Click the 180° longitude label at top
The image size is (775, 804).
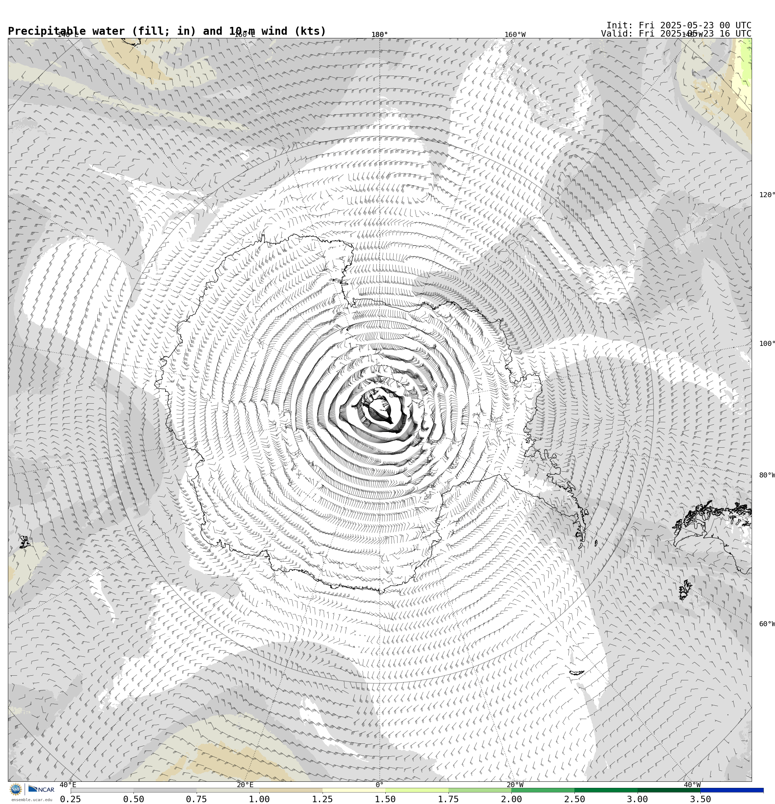380,35
